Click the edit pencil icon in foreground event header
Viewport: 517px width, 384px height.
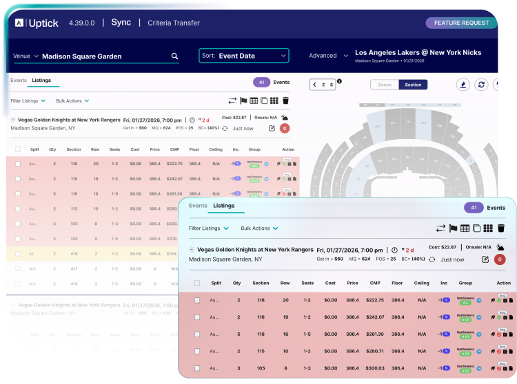(x=485, y=259)
